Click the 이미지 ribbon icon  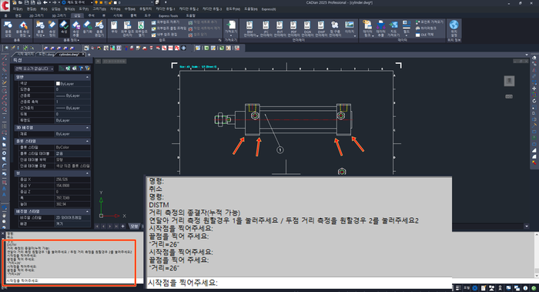pyautogui.click(x=350, y=27)
